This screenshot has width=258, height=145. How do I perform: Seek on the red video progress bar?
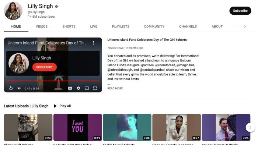[53, 81]
